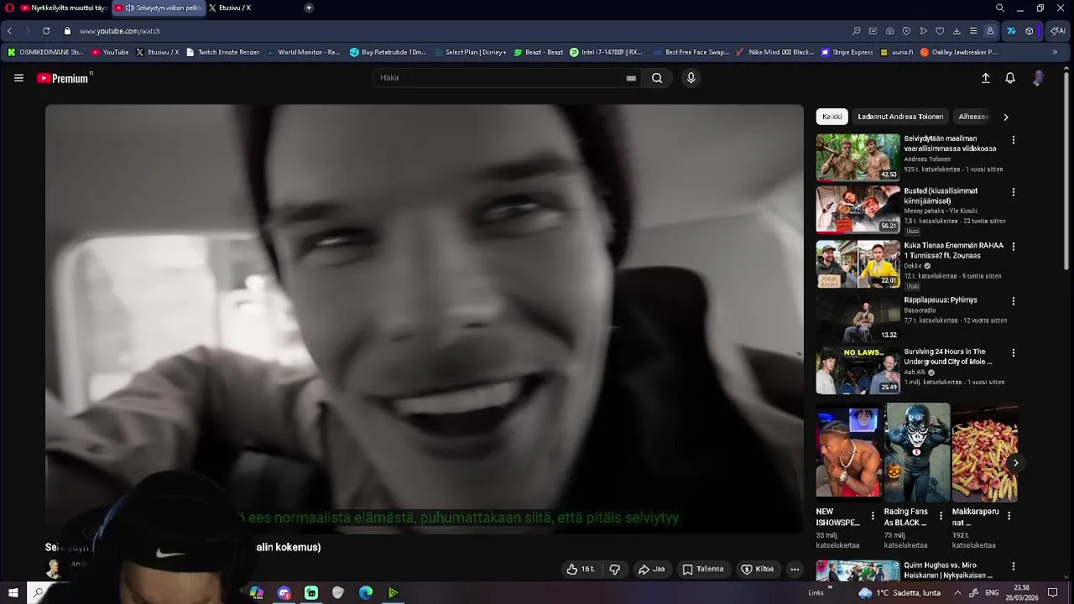Image resolution: width=1074 pixels, height=604 pixels.
Task: Open the Windows Start menu
Action: 13,592
